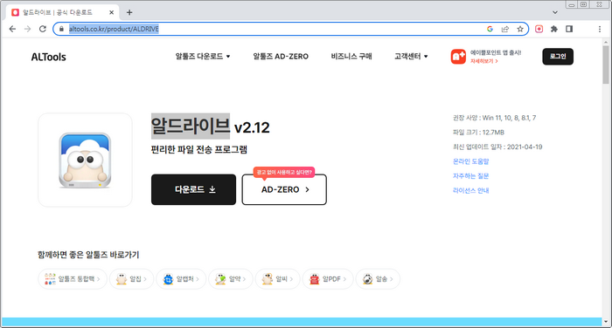Screen dimensions: 612x328
Task: Click the share page icon in address bar
Action: tap(505, 29)
